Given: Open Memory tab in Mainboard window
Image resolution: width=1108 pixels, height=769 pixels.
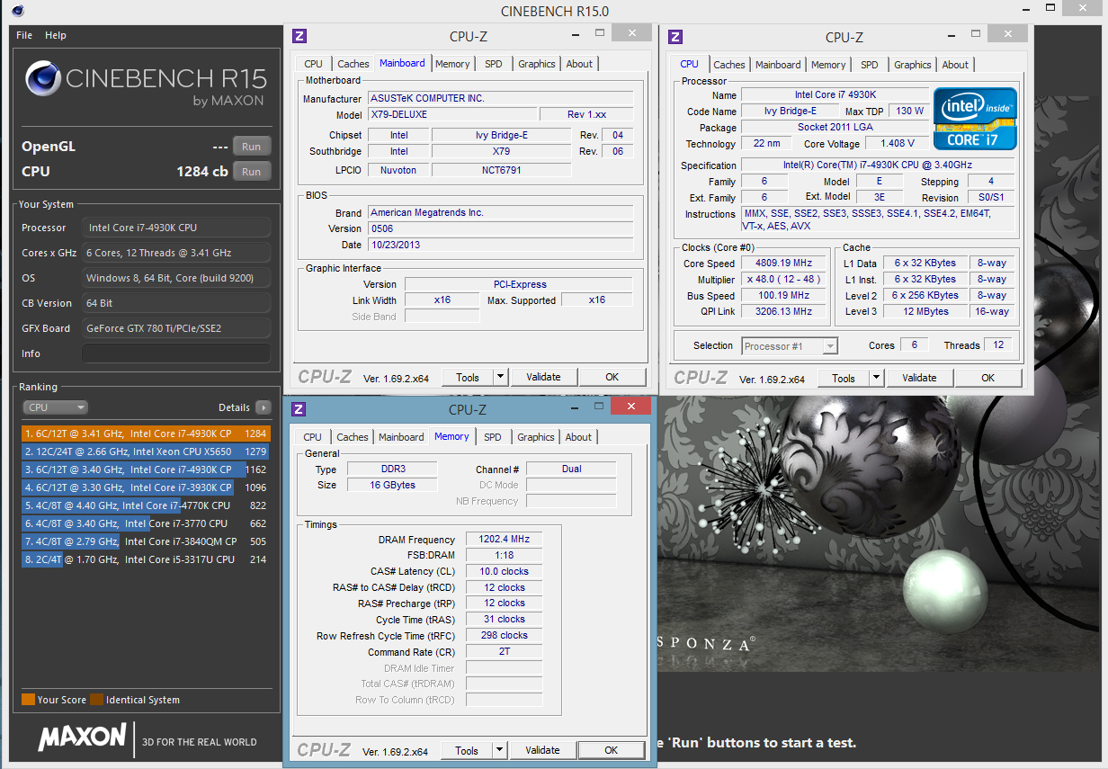Looking at the screenshot, I should coord(452,64).
